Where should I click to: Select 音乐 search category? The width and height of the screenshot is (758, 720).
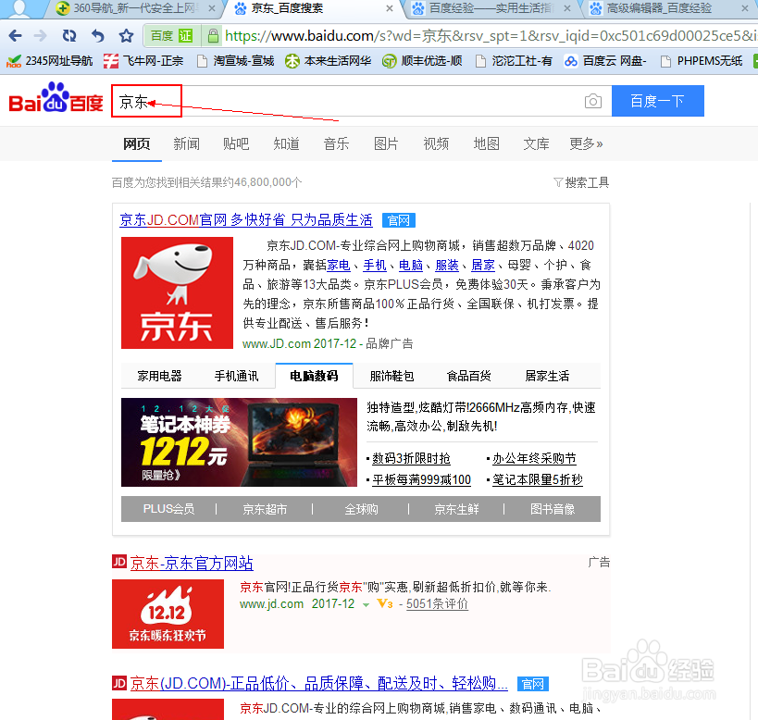point(336,143)
